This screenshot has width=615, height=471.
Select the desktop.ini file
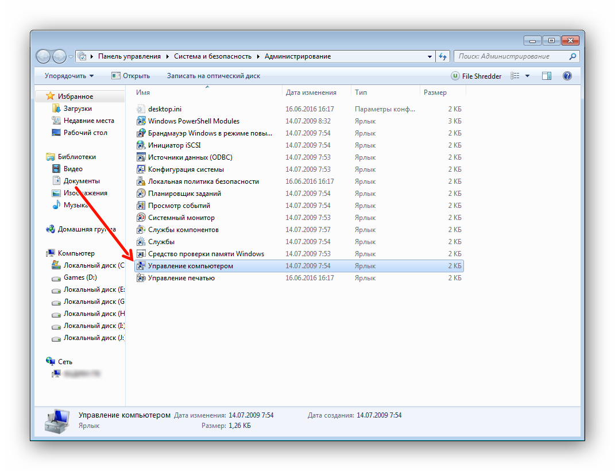[164, 109]
